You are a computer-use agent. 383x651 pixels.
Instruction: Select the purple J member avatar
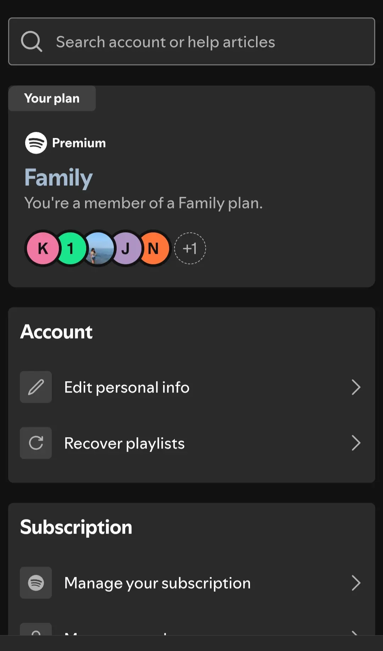click(x=126, y=249)
